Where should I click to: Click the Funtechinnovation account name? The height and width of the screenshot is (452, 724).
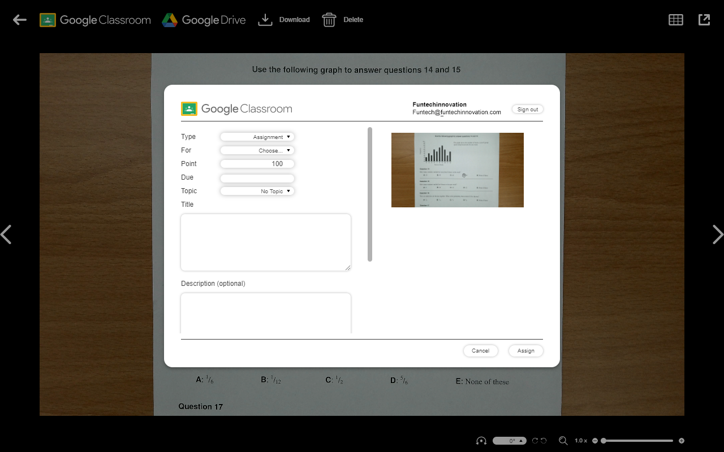point(439,105)
